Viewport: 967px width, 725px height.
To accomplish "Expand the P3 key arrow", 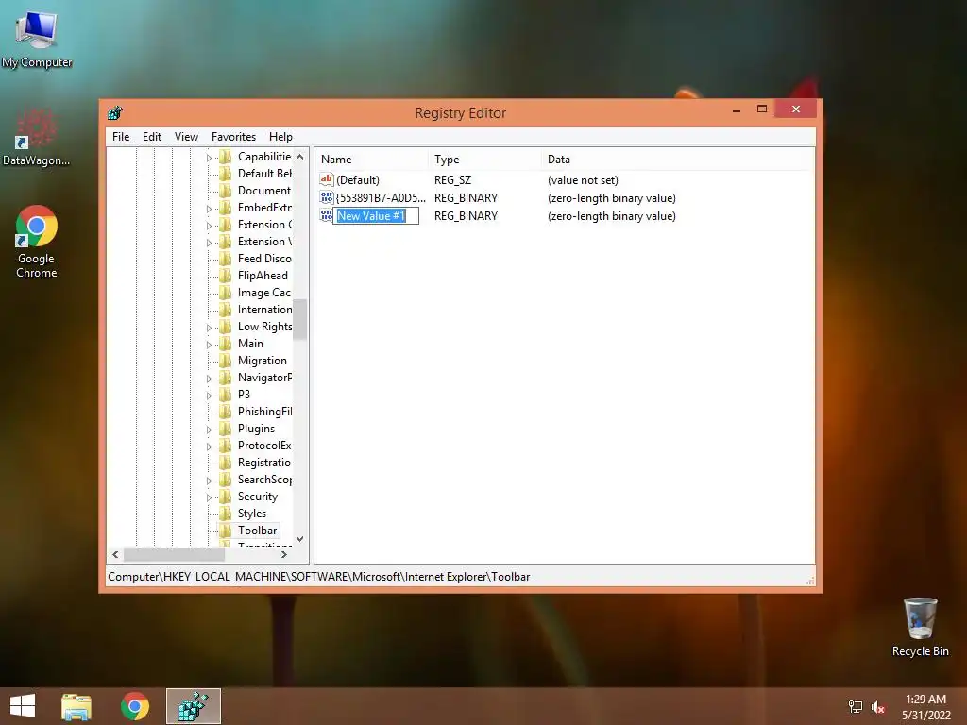I will pos(209,396).
